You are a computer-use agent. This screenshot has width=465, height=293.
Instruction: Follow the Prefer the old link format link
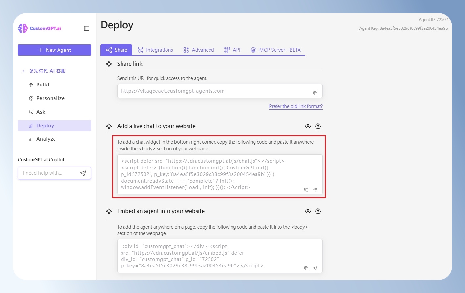pyautogui.click(x=296, y=106)
